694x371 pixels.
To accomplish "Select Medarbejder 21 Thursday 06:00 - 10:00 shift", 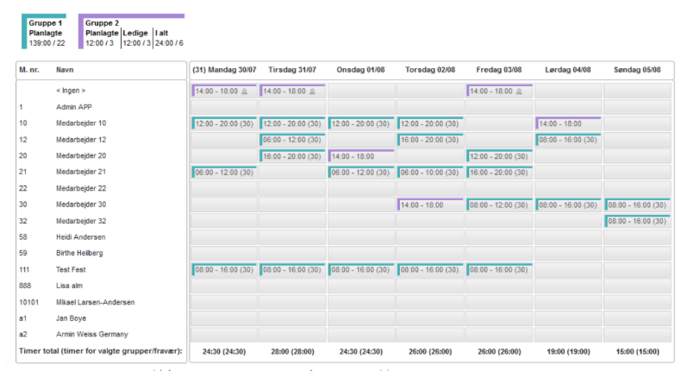I will [x=429, y=173].
